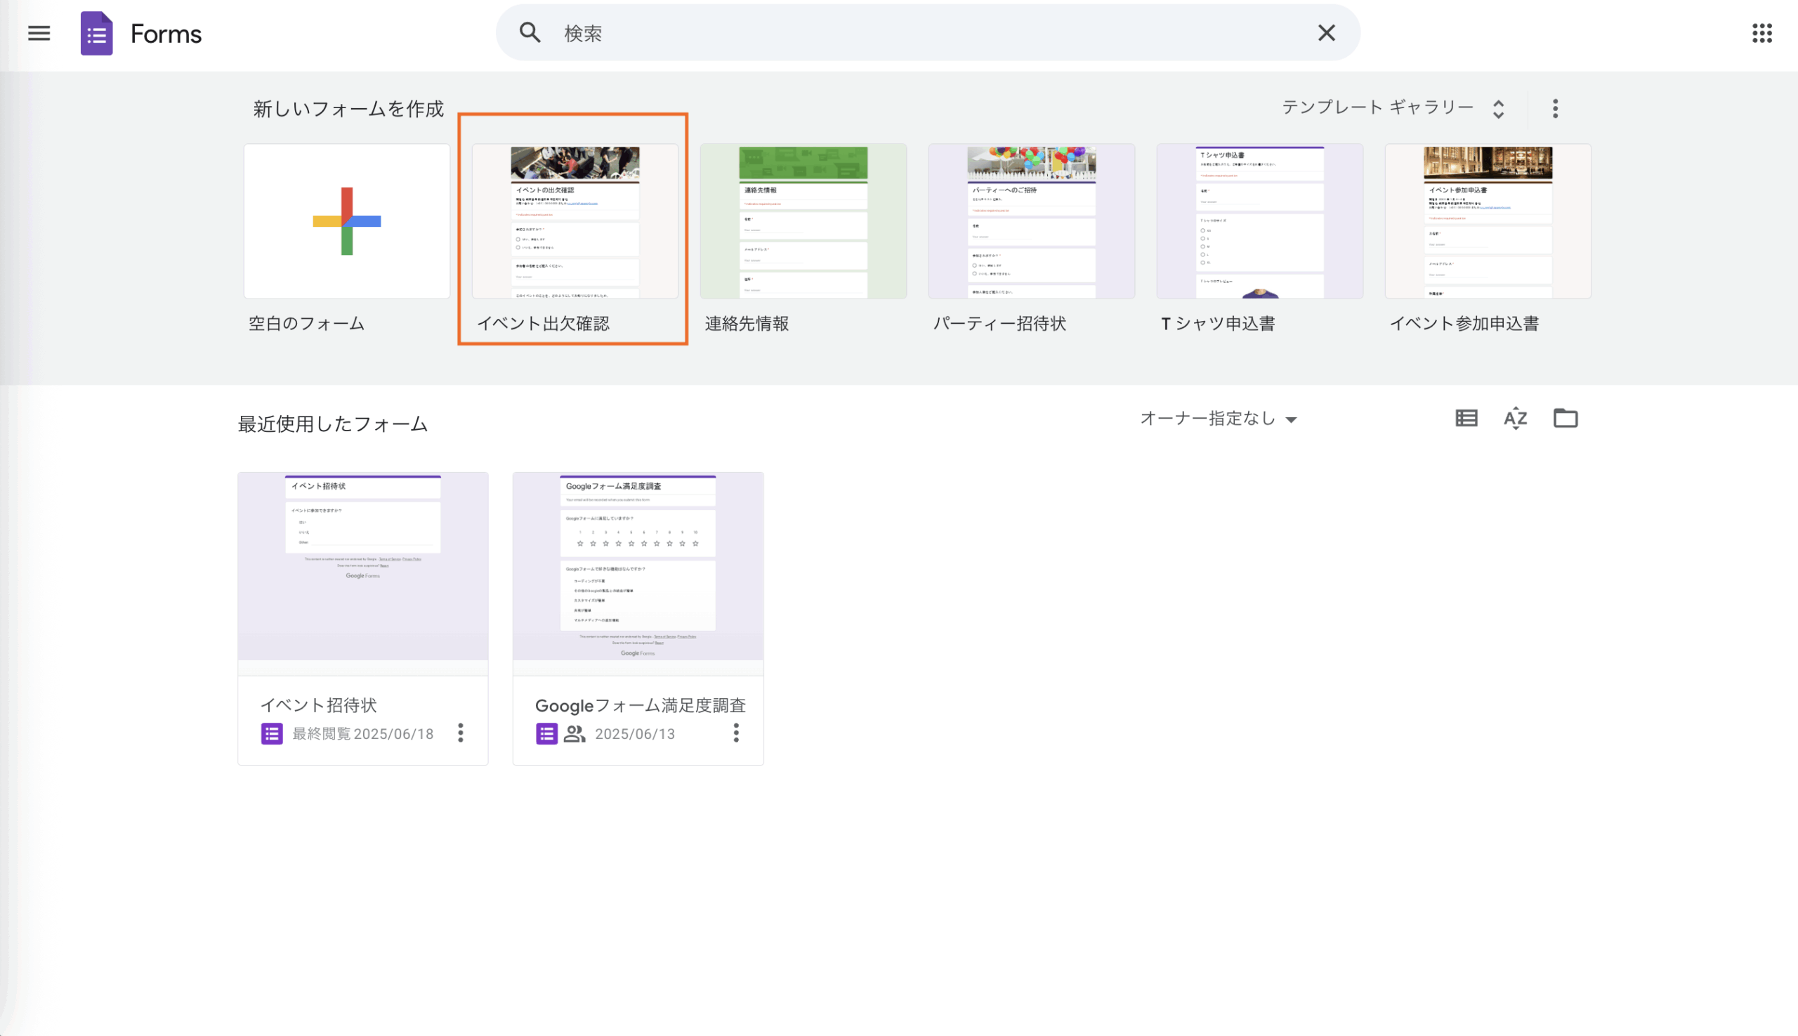This screenshot has height=1036, width=1798.
Task: Click the search magnifier icon
Action: 530,33
